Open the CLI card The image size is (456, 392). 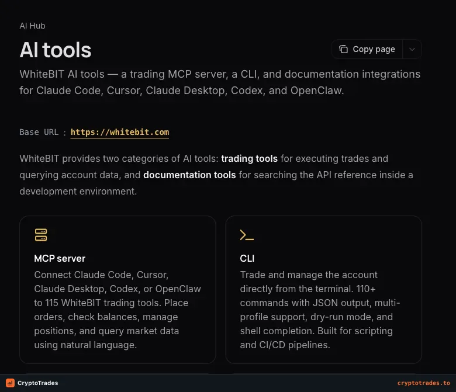point(323,289)
